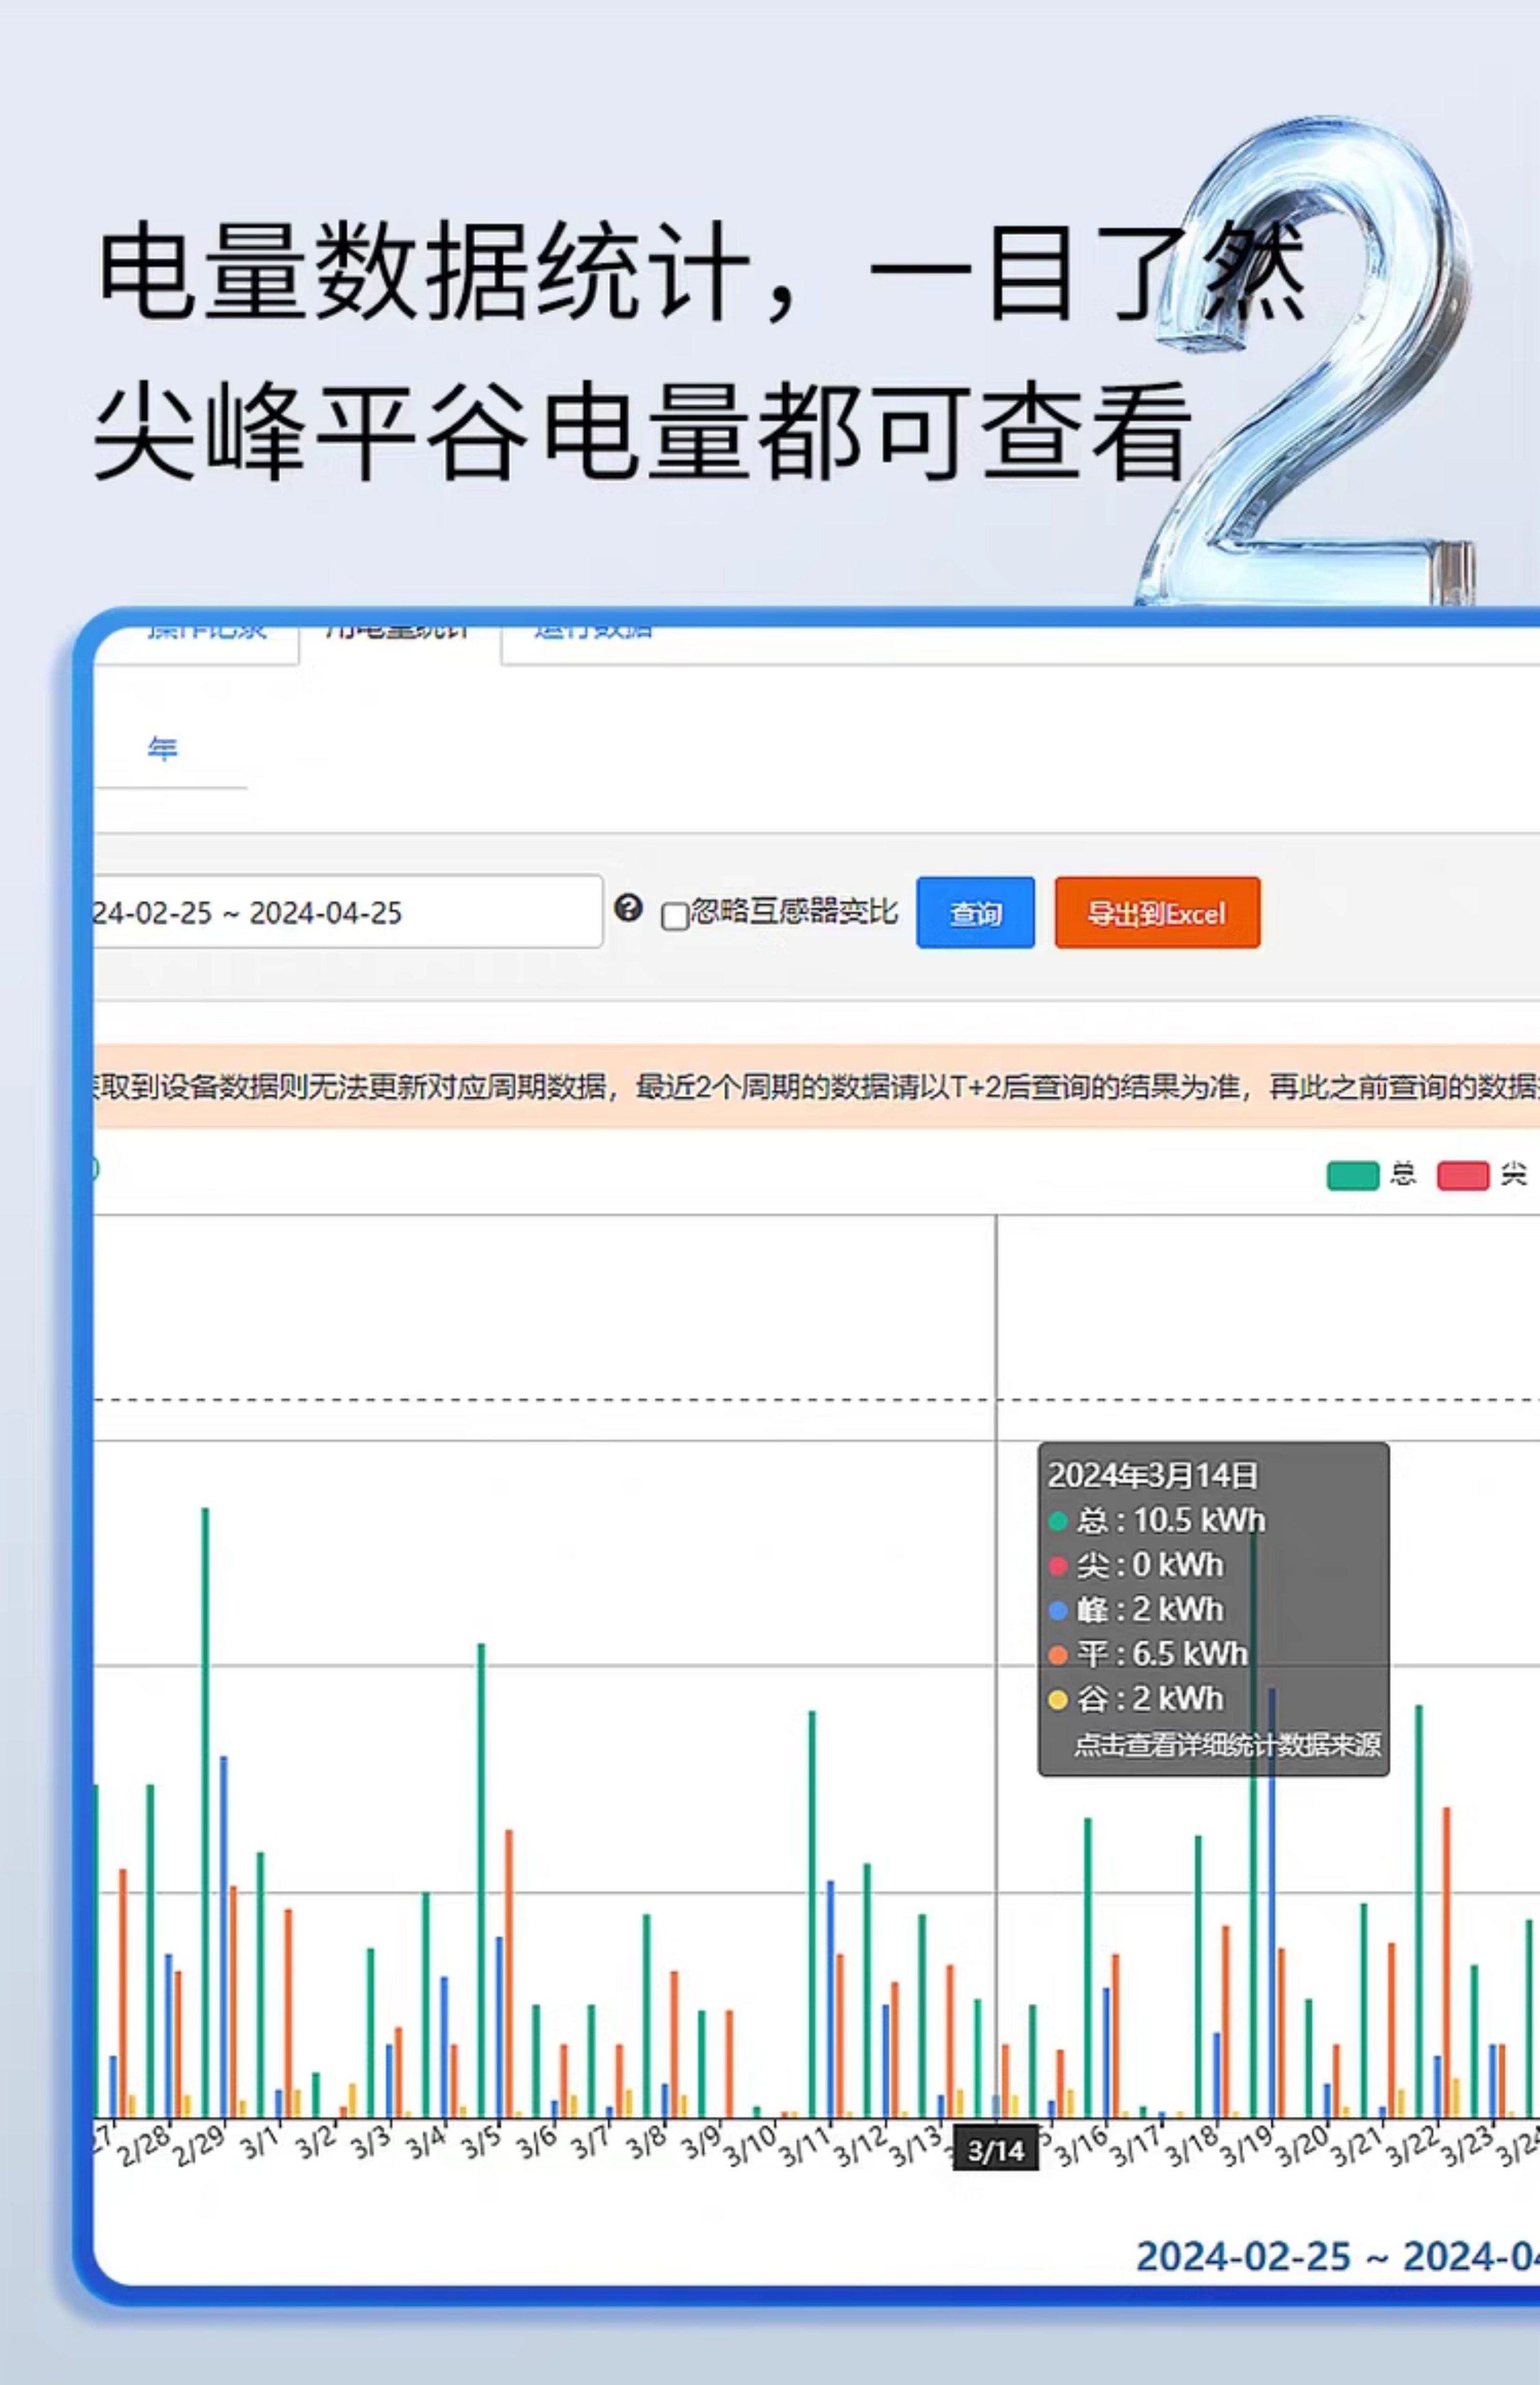This screenshot has height=2385, width=1540.
Task: Click the 平 : 6.5 kWh tooltip row
Action: (x=1148, y=1654)
